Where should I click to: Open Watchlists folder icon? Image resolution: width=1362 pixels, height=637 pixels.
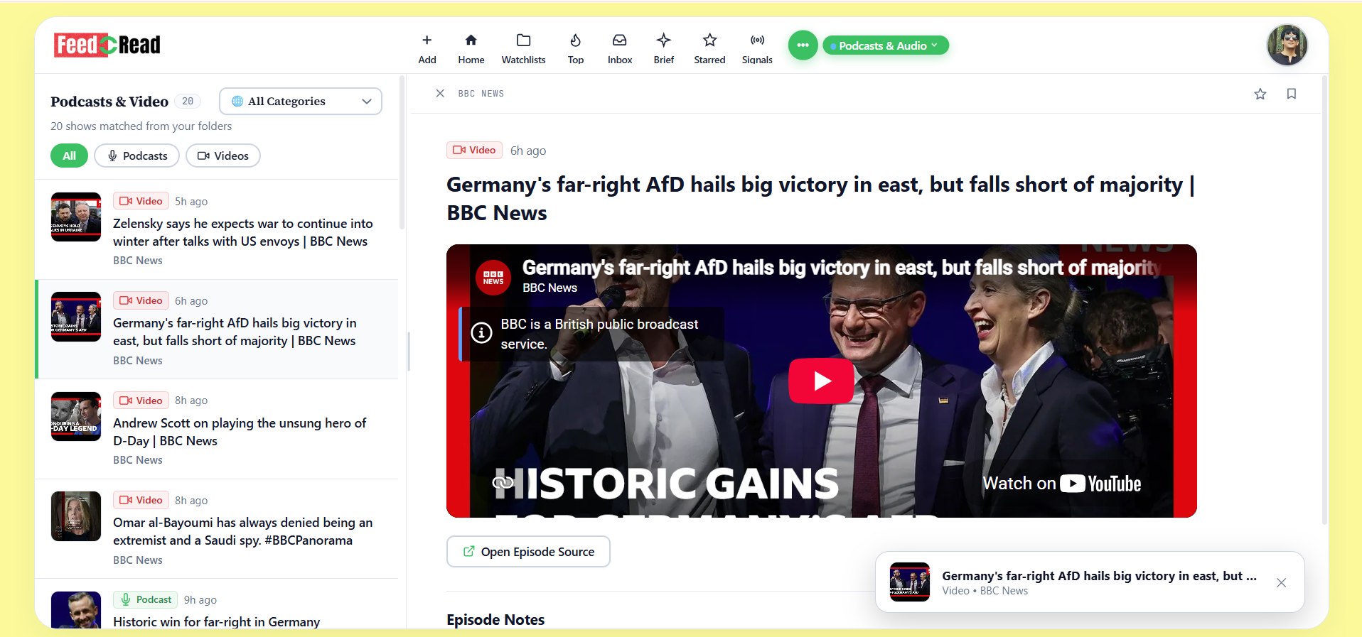click(x=523, y=40)
